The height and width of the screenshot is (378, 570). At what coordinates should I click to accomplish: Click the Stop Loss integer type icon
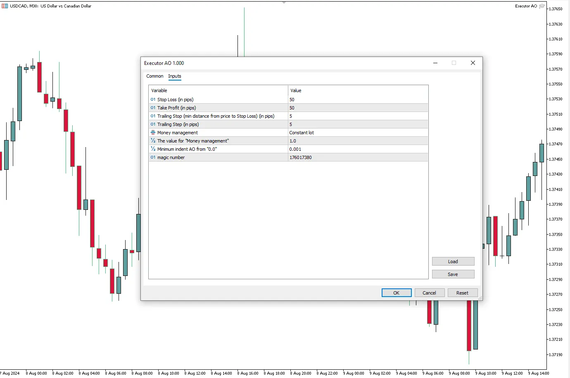point(153,100)
